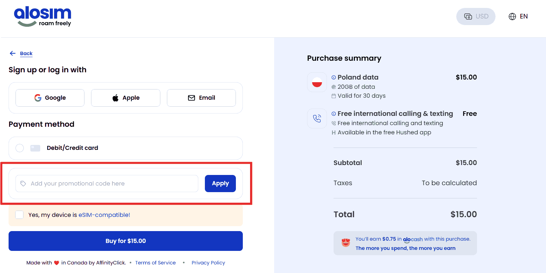Image resolution: width=546 pixels, height=273 pixels.
Task: Choose Email sign-in option
Action: (201, 98)
